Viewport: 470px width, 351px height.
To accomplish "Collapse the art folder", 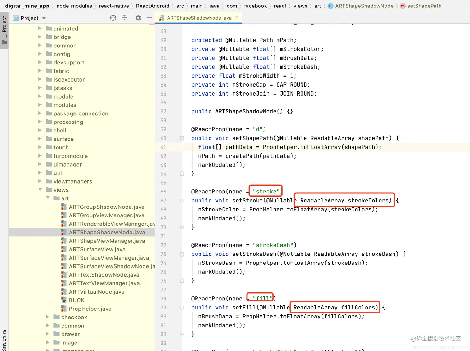I will [48, 198].
